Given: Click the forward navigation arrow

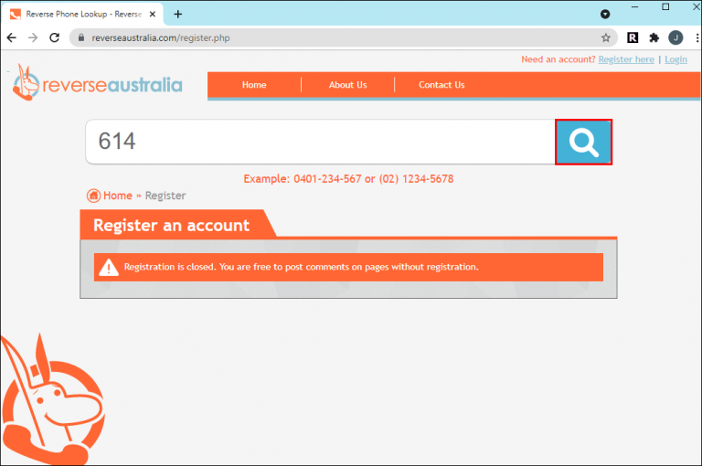Looking at the screenshot, I should click(x=33, y=38).
